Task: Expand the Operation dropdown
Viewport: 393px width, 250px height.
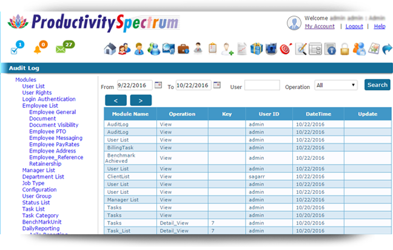Action: tap(335, 85)
